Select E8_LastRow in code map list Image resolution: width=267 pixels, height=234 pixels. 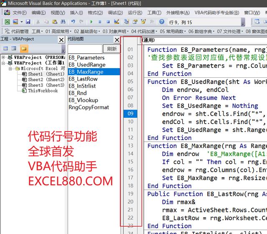click(x=94, y=79)
